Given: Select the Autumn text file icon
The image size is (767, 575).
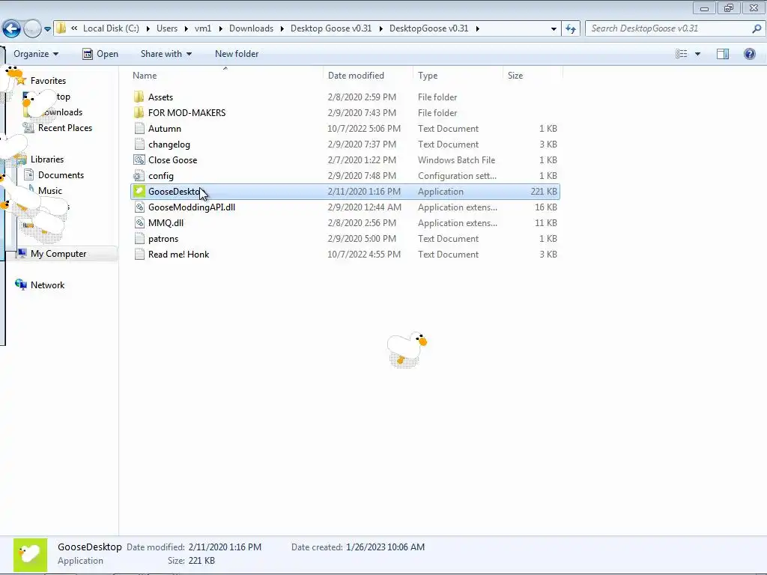Looking at the screenshot, I should (x=139, y=129).
